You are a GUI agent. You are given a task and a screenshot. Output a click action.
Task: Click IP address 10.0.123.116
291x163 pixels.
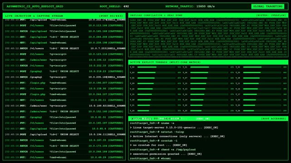pyautogui.click(x=98, y=54)
